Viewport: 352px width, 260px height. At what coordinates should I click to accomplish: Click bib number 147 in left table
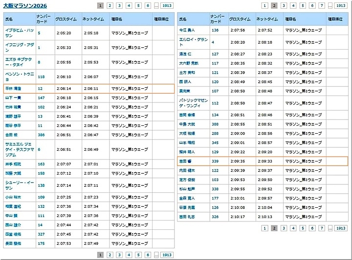point(41,98)
